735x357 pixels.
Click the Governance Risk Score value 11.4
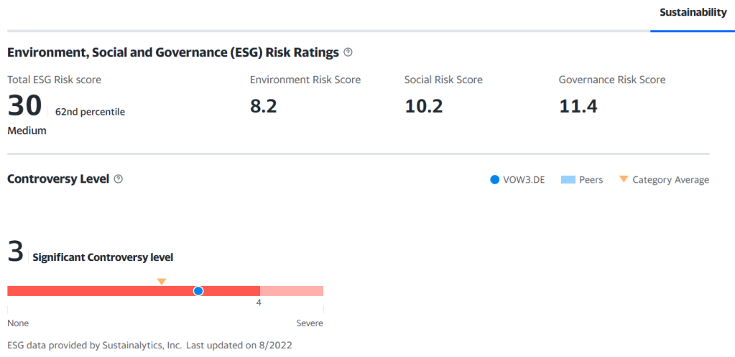(x=578, y=106)
